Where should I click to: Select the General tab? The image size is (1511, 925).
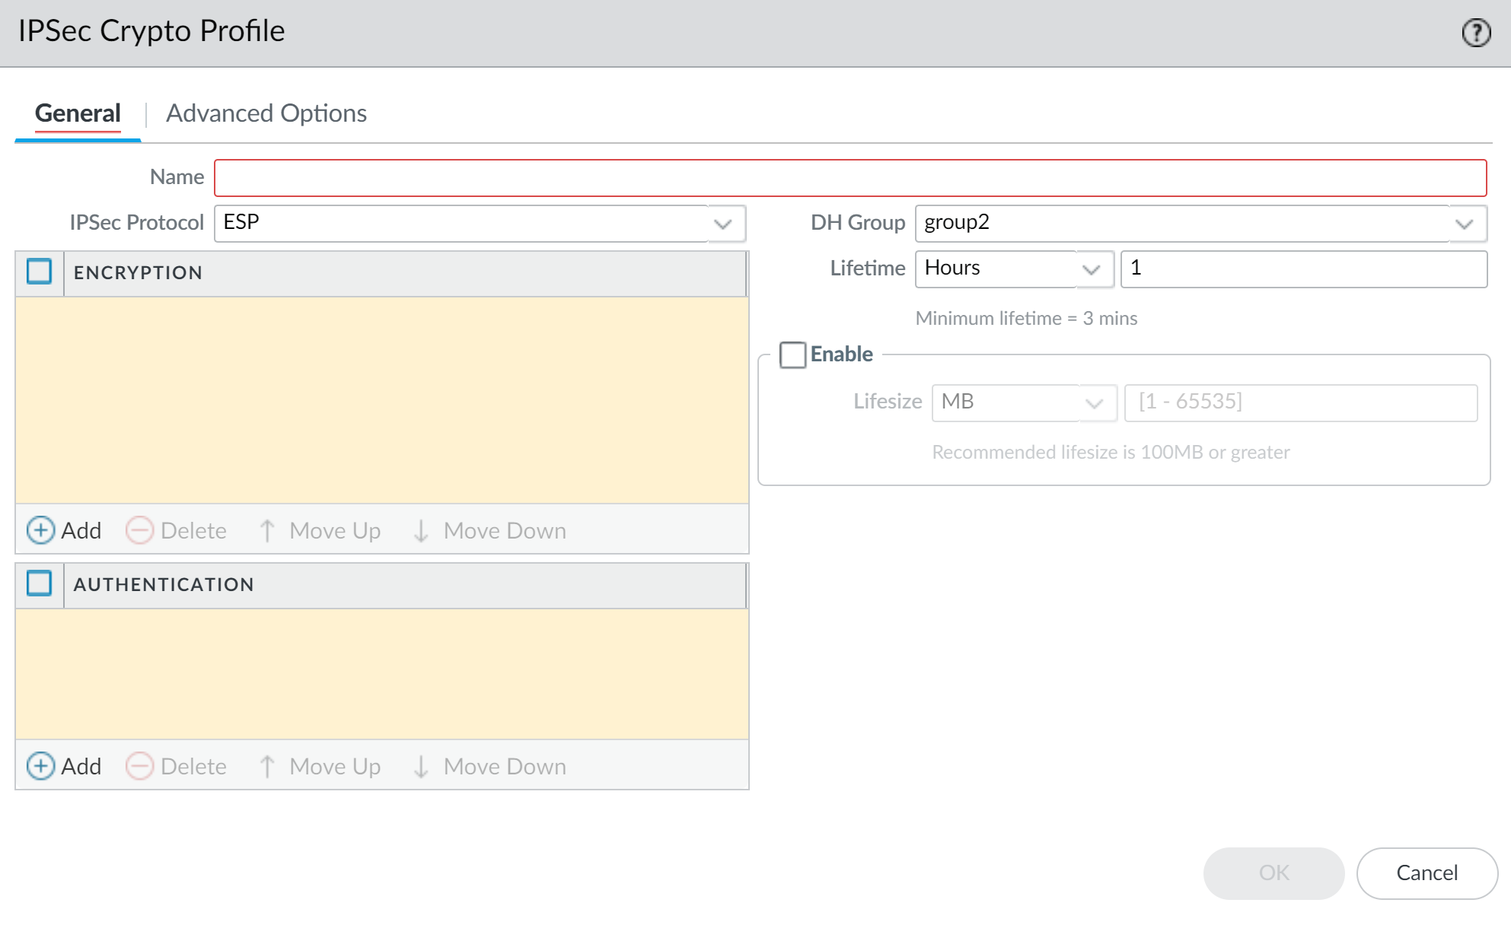tap(78, 113)
